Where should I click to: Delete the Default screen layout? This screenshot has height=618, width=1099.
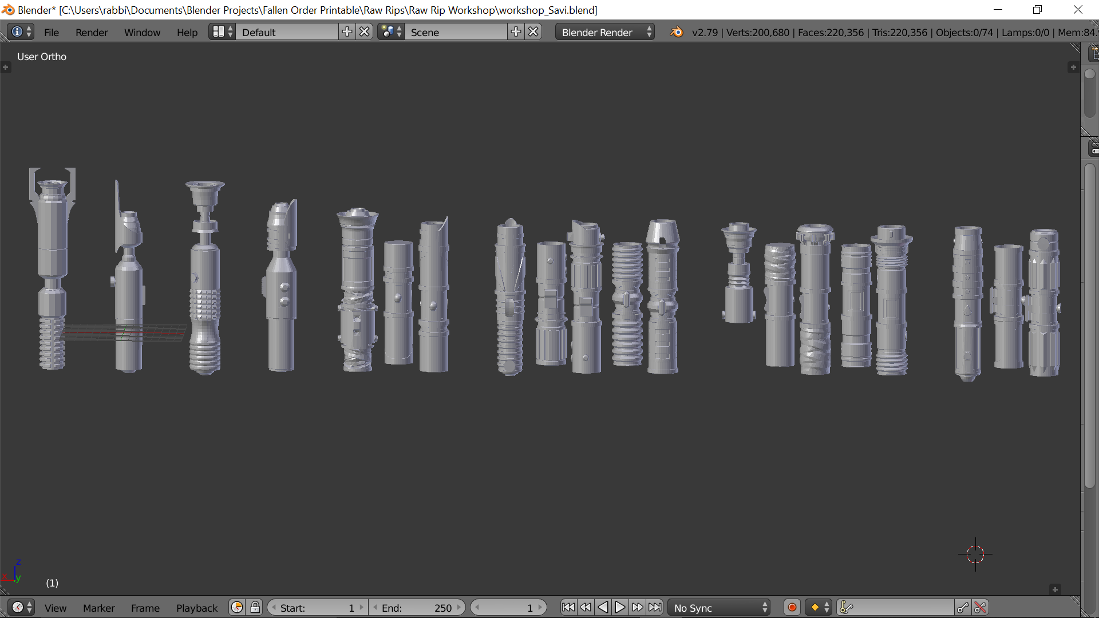(x=364, y=32)
